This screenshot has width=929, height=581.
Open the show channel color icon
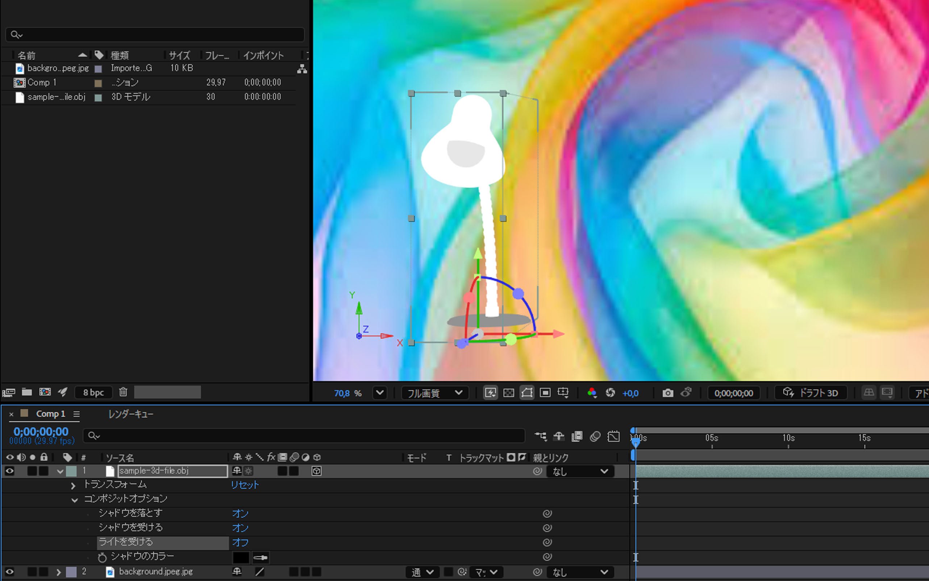(592, 393)
